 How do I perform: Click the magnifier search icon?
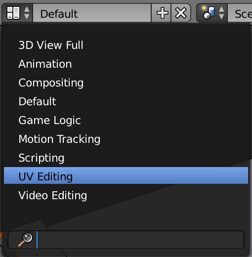click(x=25, y=240)
